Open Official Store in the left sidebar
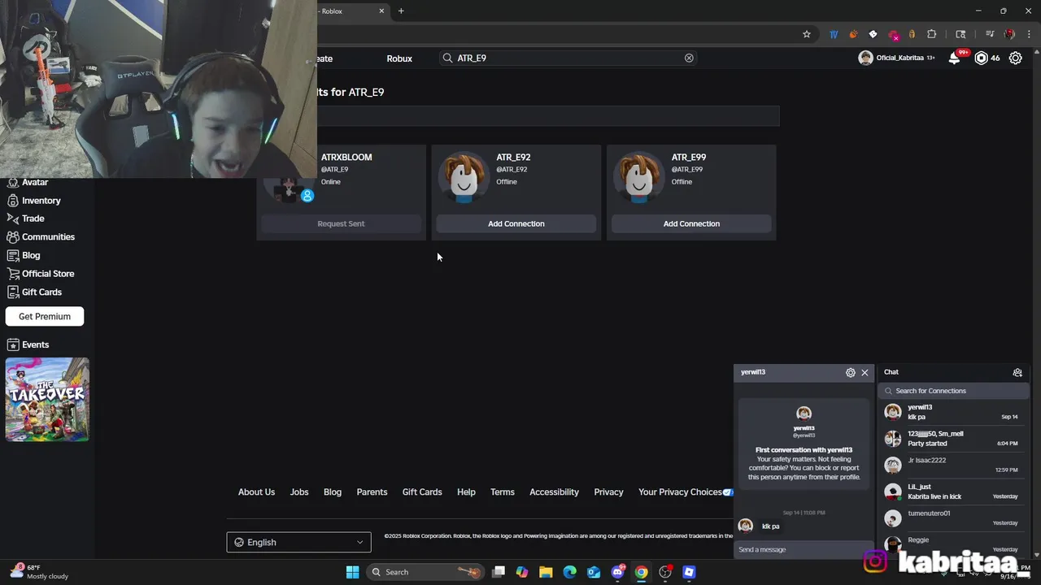Screen dimensions: 1041x585 [48, 274]
